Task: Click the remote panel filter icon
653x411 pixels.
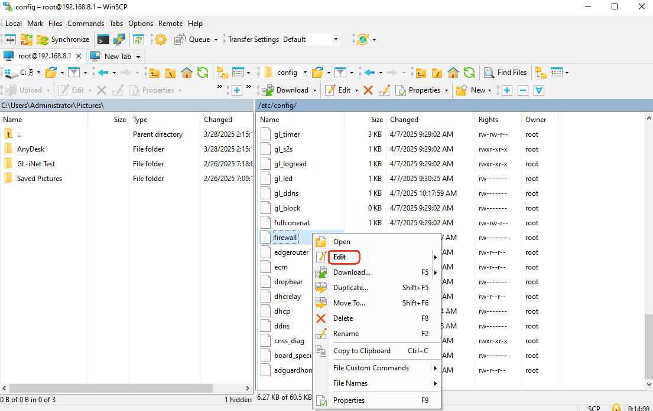Action: 340,73
